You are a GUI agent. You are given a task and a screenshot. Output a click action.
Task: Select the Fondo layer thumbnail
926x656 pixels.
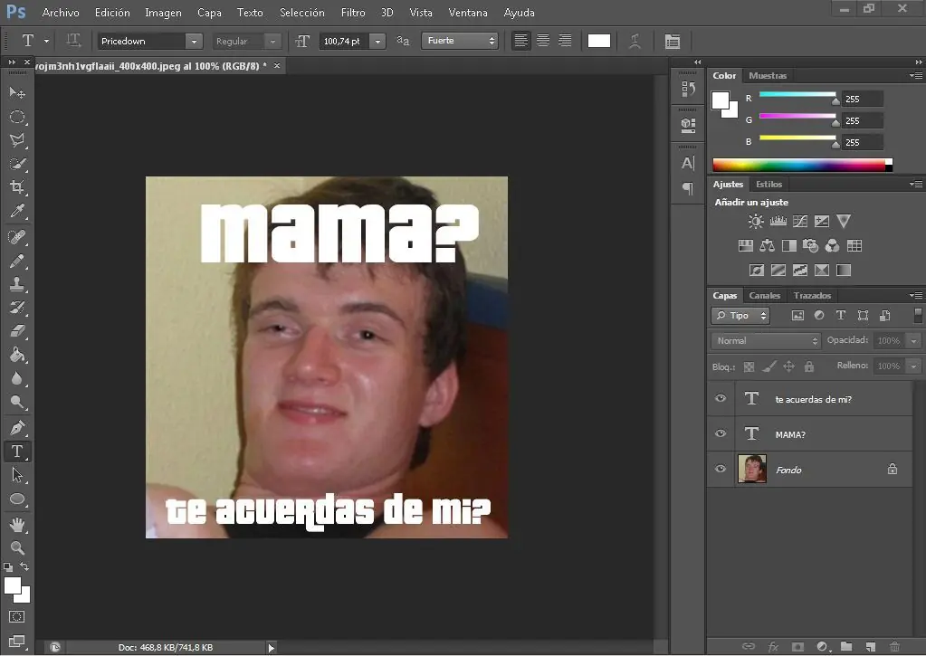752,469
